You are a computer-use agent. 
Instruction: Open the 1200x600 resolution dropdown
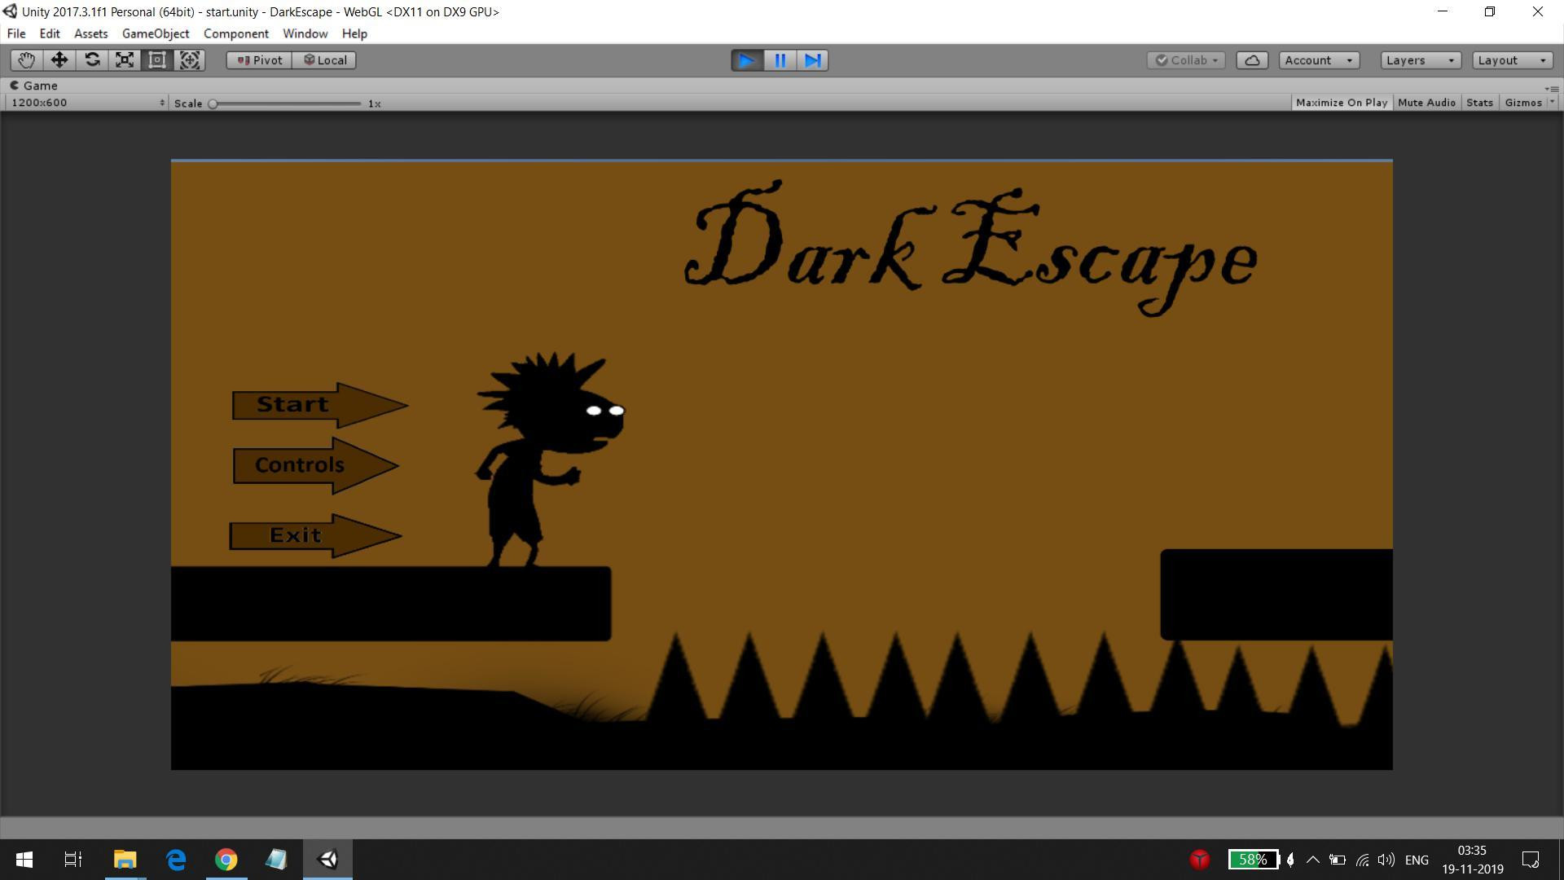(87, 103)
